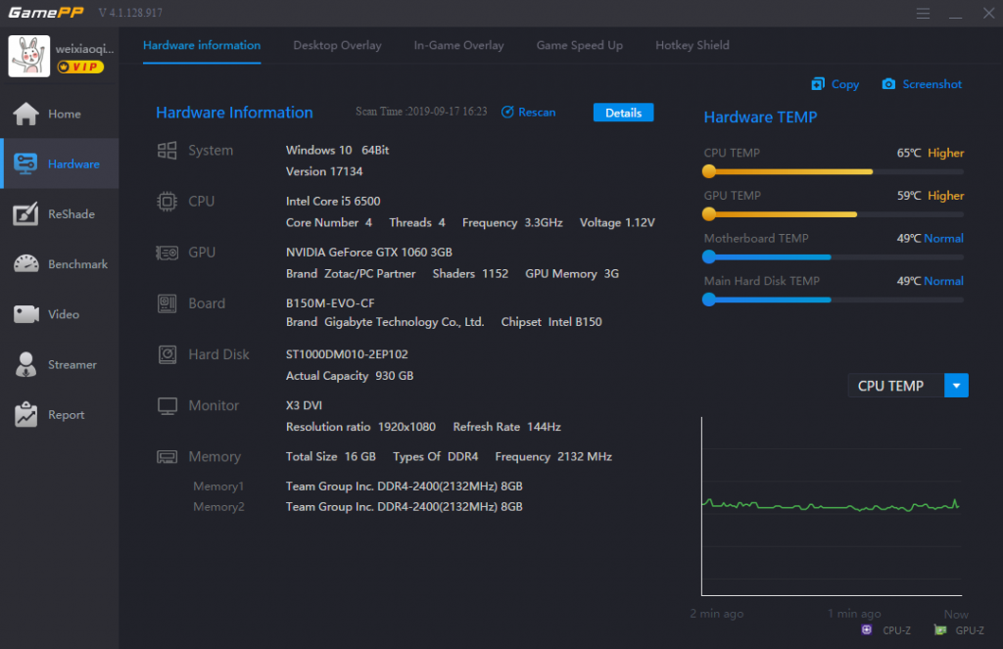Click the GPU-Z label
Image resolution: width=1003 pixels, height=649 pixels.
(970, 629)
